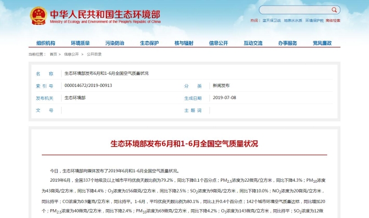Go to 公开目录 in the breadcrumb
Image resolution: width=369 pixels, height=218 pixels.
[94, 54]
